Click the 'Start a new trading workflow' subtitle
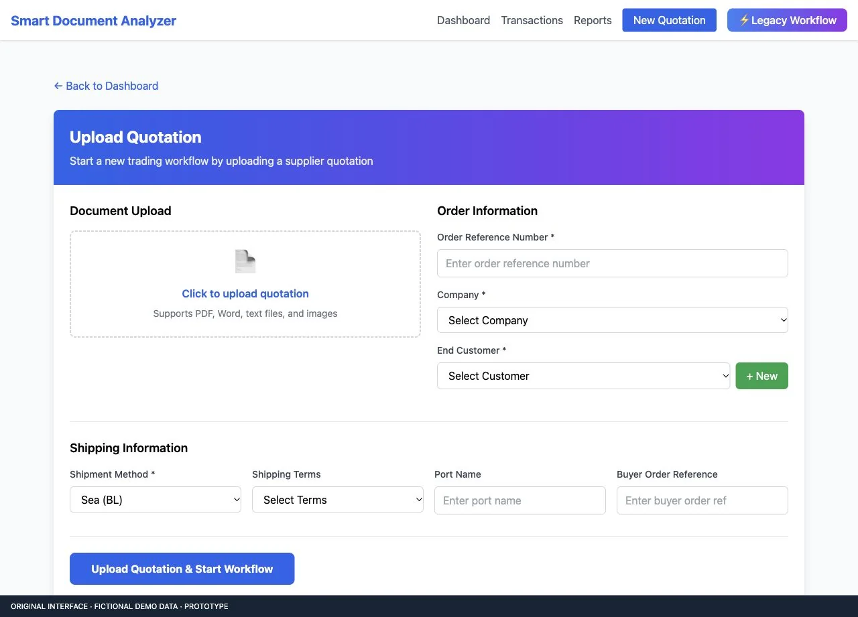Image resolution: width=858 pixels, height=617 pixels. tap(221, 161)
